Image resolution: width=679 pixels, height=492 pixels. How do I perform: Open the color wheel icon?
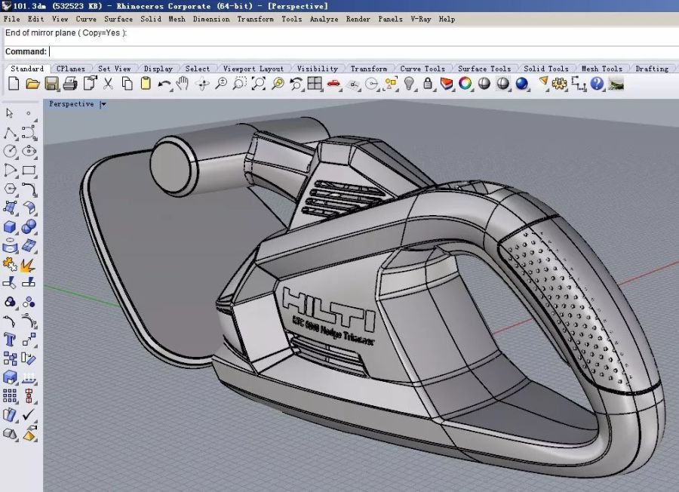pyautogui.click(x=465, y=84)
